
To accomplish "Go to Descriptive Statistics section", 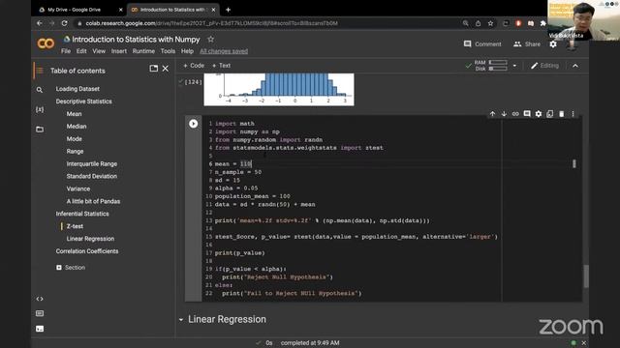I will 84,101.
